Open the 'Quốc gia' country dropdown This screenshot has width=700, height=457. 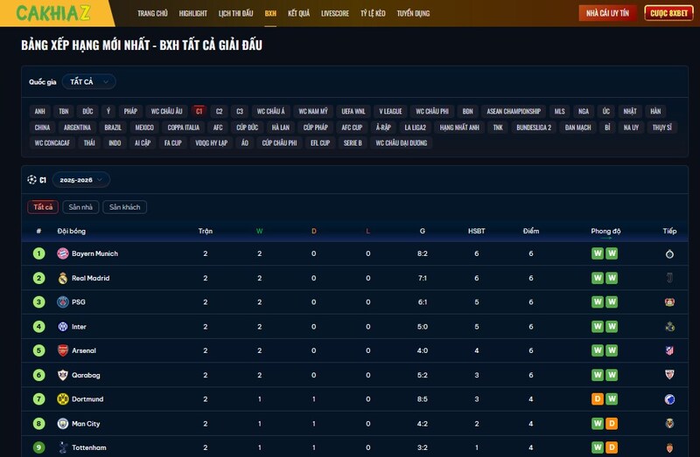pyautogui.click(x=89, y=81)
